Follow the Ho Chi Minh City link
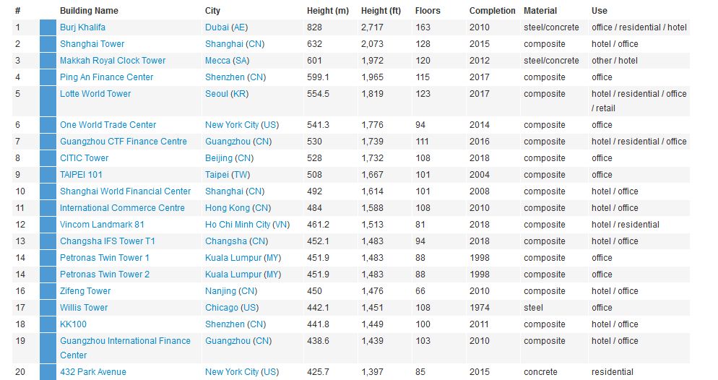718x380 pixels. tap(238, 225)
